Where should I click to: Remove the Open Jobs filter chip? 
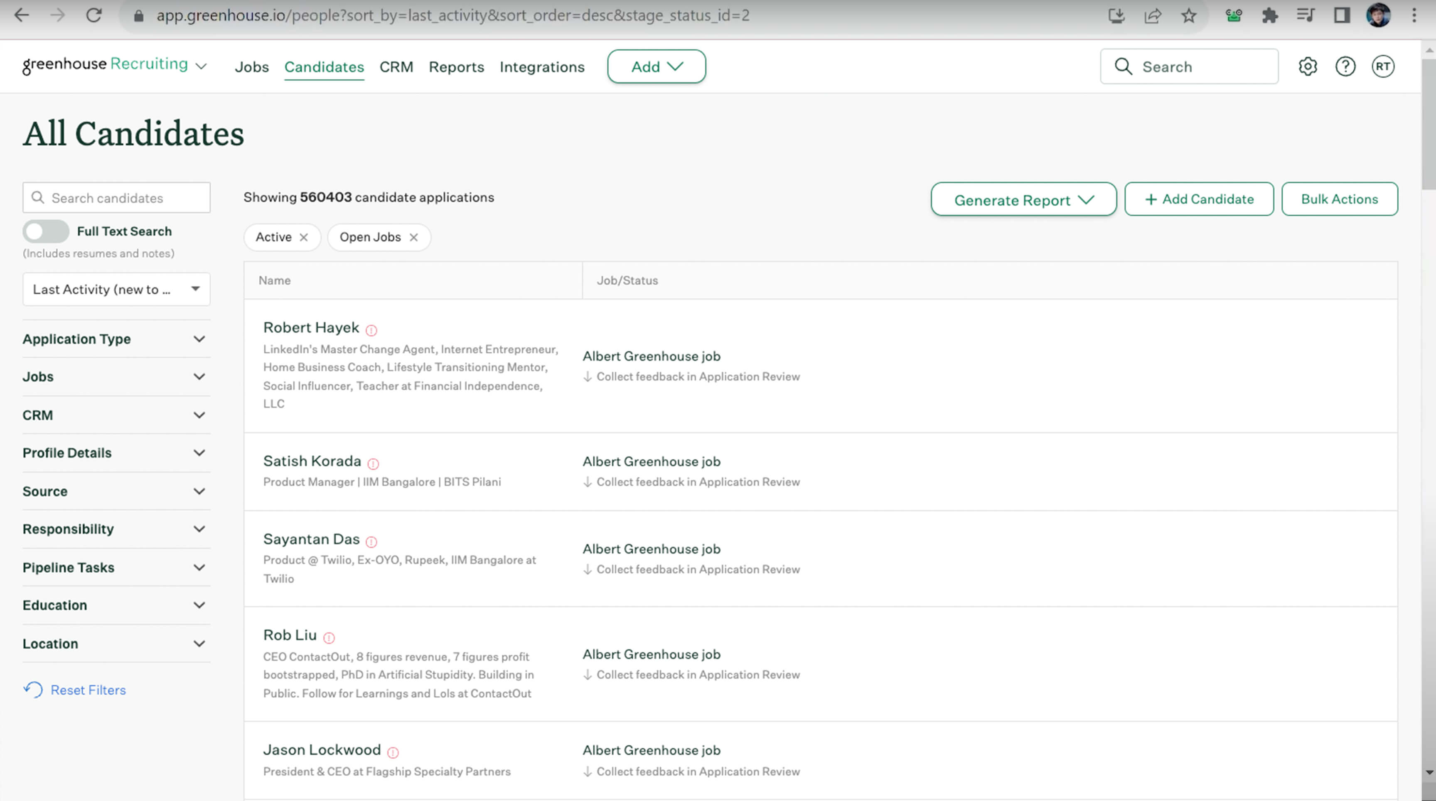pyautogui.click(x=413, y=238)
